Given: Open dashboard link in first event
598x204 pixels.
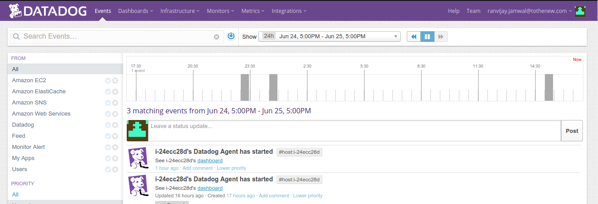Looking at the screenshot, I should click(210, 160).
